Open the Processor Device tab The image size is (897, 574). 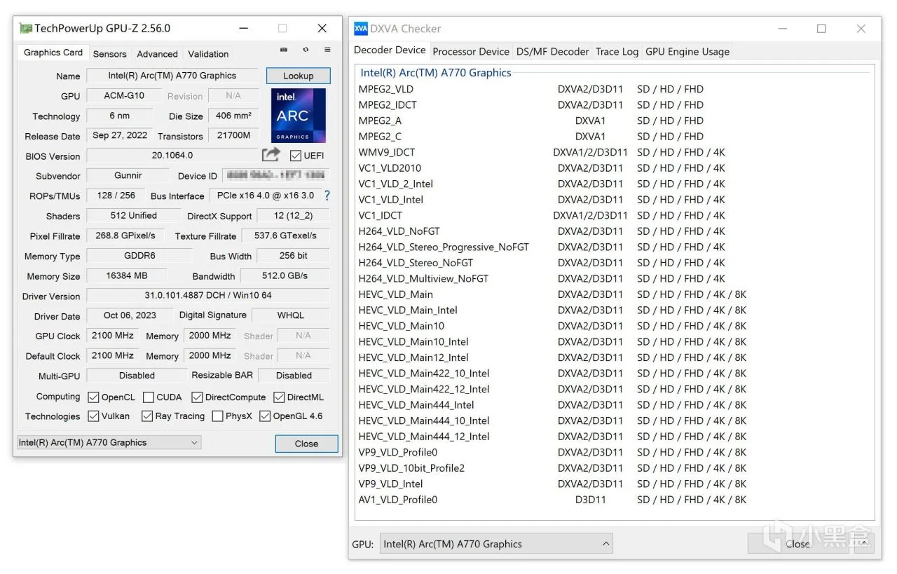(471, 51)
